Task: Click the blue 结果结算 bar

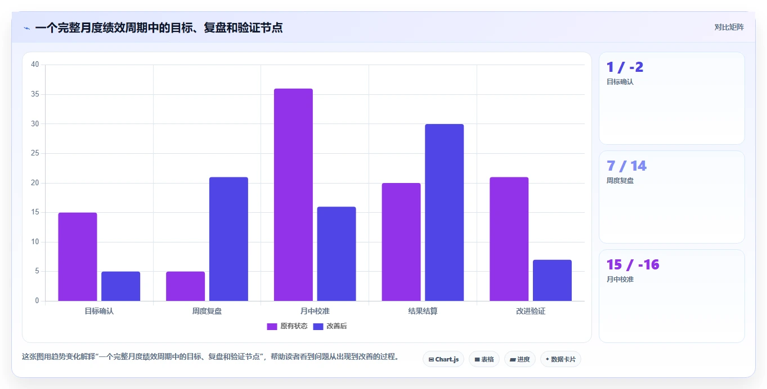Action: click(445, 212)
